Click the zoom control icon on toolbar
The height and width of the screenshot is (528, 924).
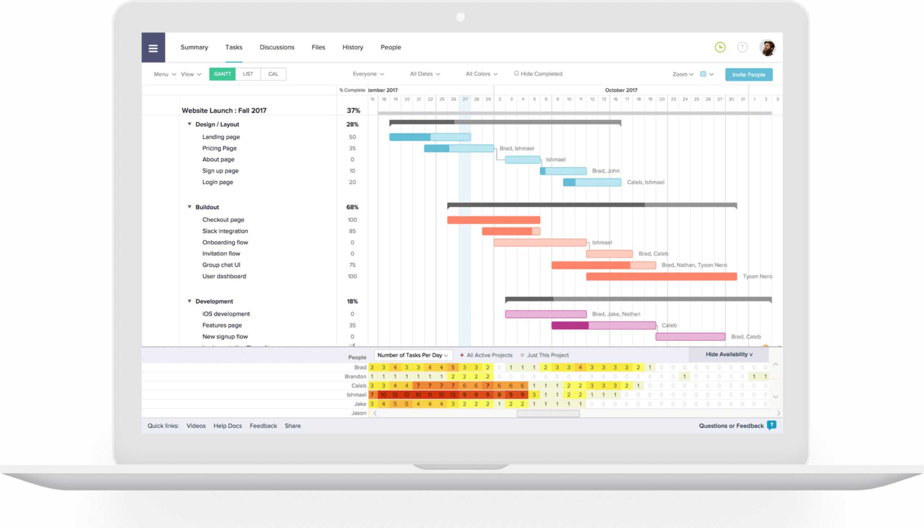[681, 74]
